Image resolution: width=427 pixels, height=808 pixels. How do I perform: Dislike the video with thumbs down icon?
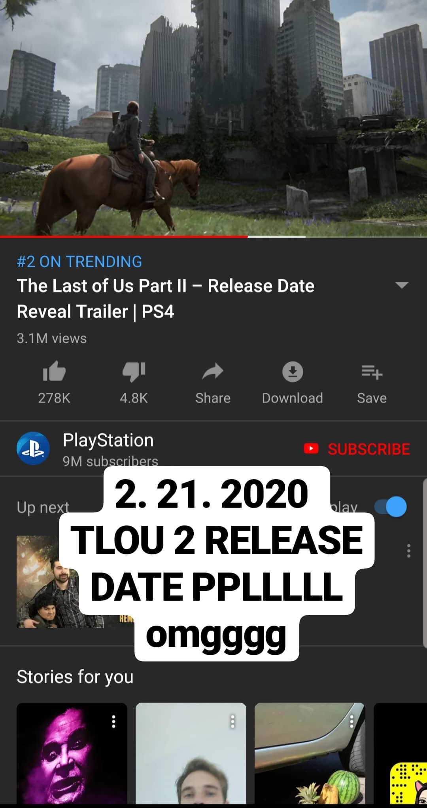[134, 372]
